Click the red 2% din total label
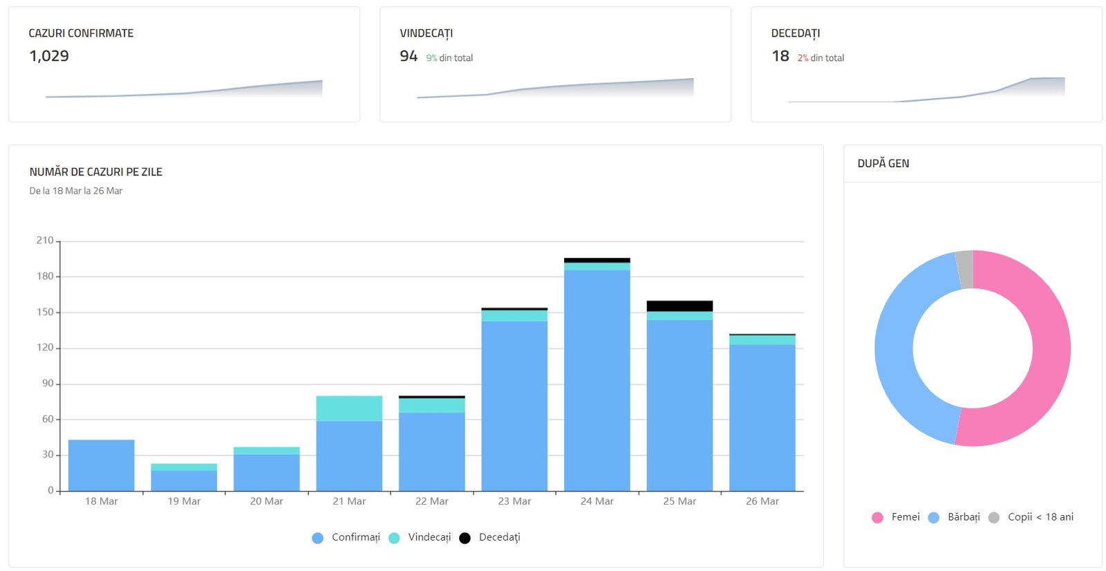The height and width of the screenshot is (571, 1106). (x=821, y=58)
